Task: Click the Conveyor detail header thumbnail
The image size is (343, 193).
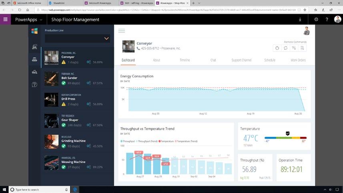Action: [128, 46]
